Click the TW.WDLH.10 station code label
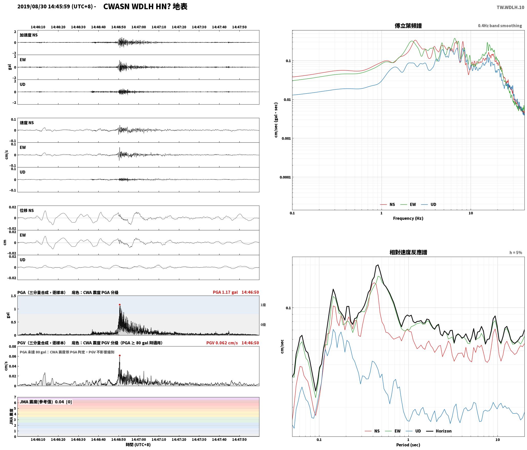 tap(510, 7)
